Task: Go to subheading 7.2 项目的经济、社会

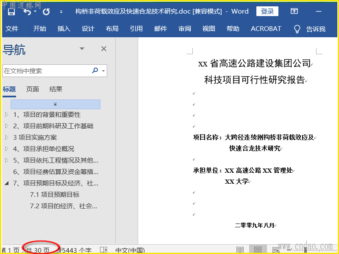Action: (x=64, y=206)
